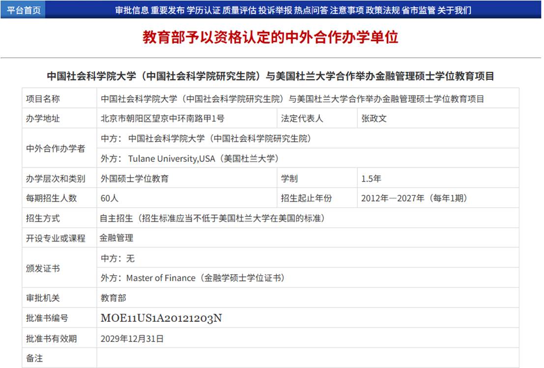This screenshot has height=368, width=544.
Task: Click the expiry date 2029年12月31日
Action: tap(132, 339)
